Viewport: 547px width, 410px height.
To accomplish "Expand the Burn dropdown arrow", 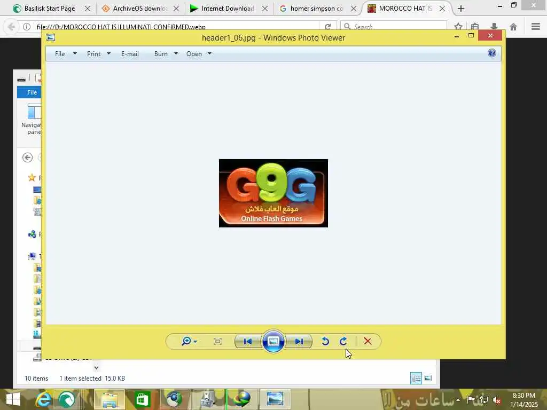I will [x=176, y=54].
